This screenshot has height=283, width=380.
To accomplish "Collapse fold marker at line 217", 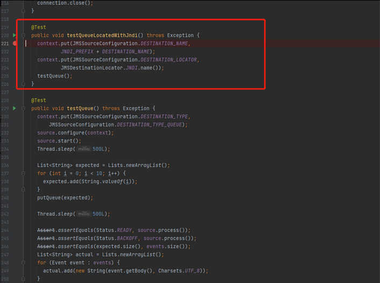I will pos(23,11).
